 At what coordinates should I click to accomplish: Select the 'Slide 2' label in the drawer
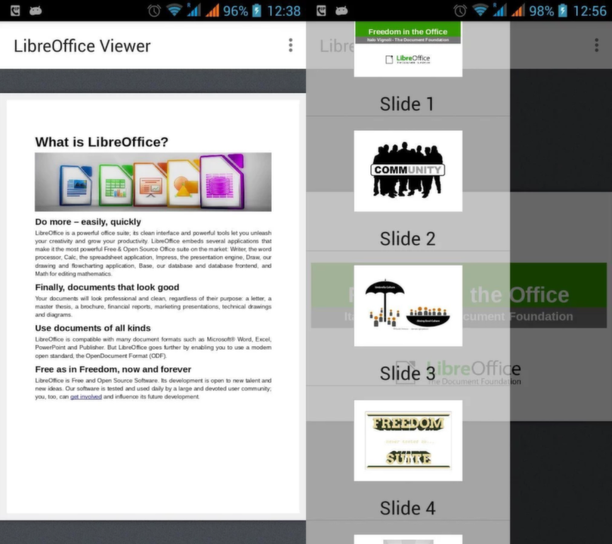pyautogui.click(x=407, y=239)
